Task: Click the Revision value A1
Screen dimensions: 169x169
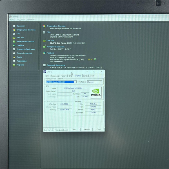Action: tap(85, 94)
